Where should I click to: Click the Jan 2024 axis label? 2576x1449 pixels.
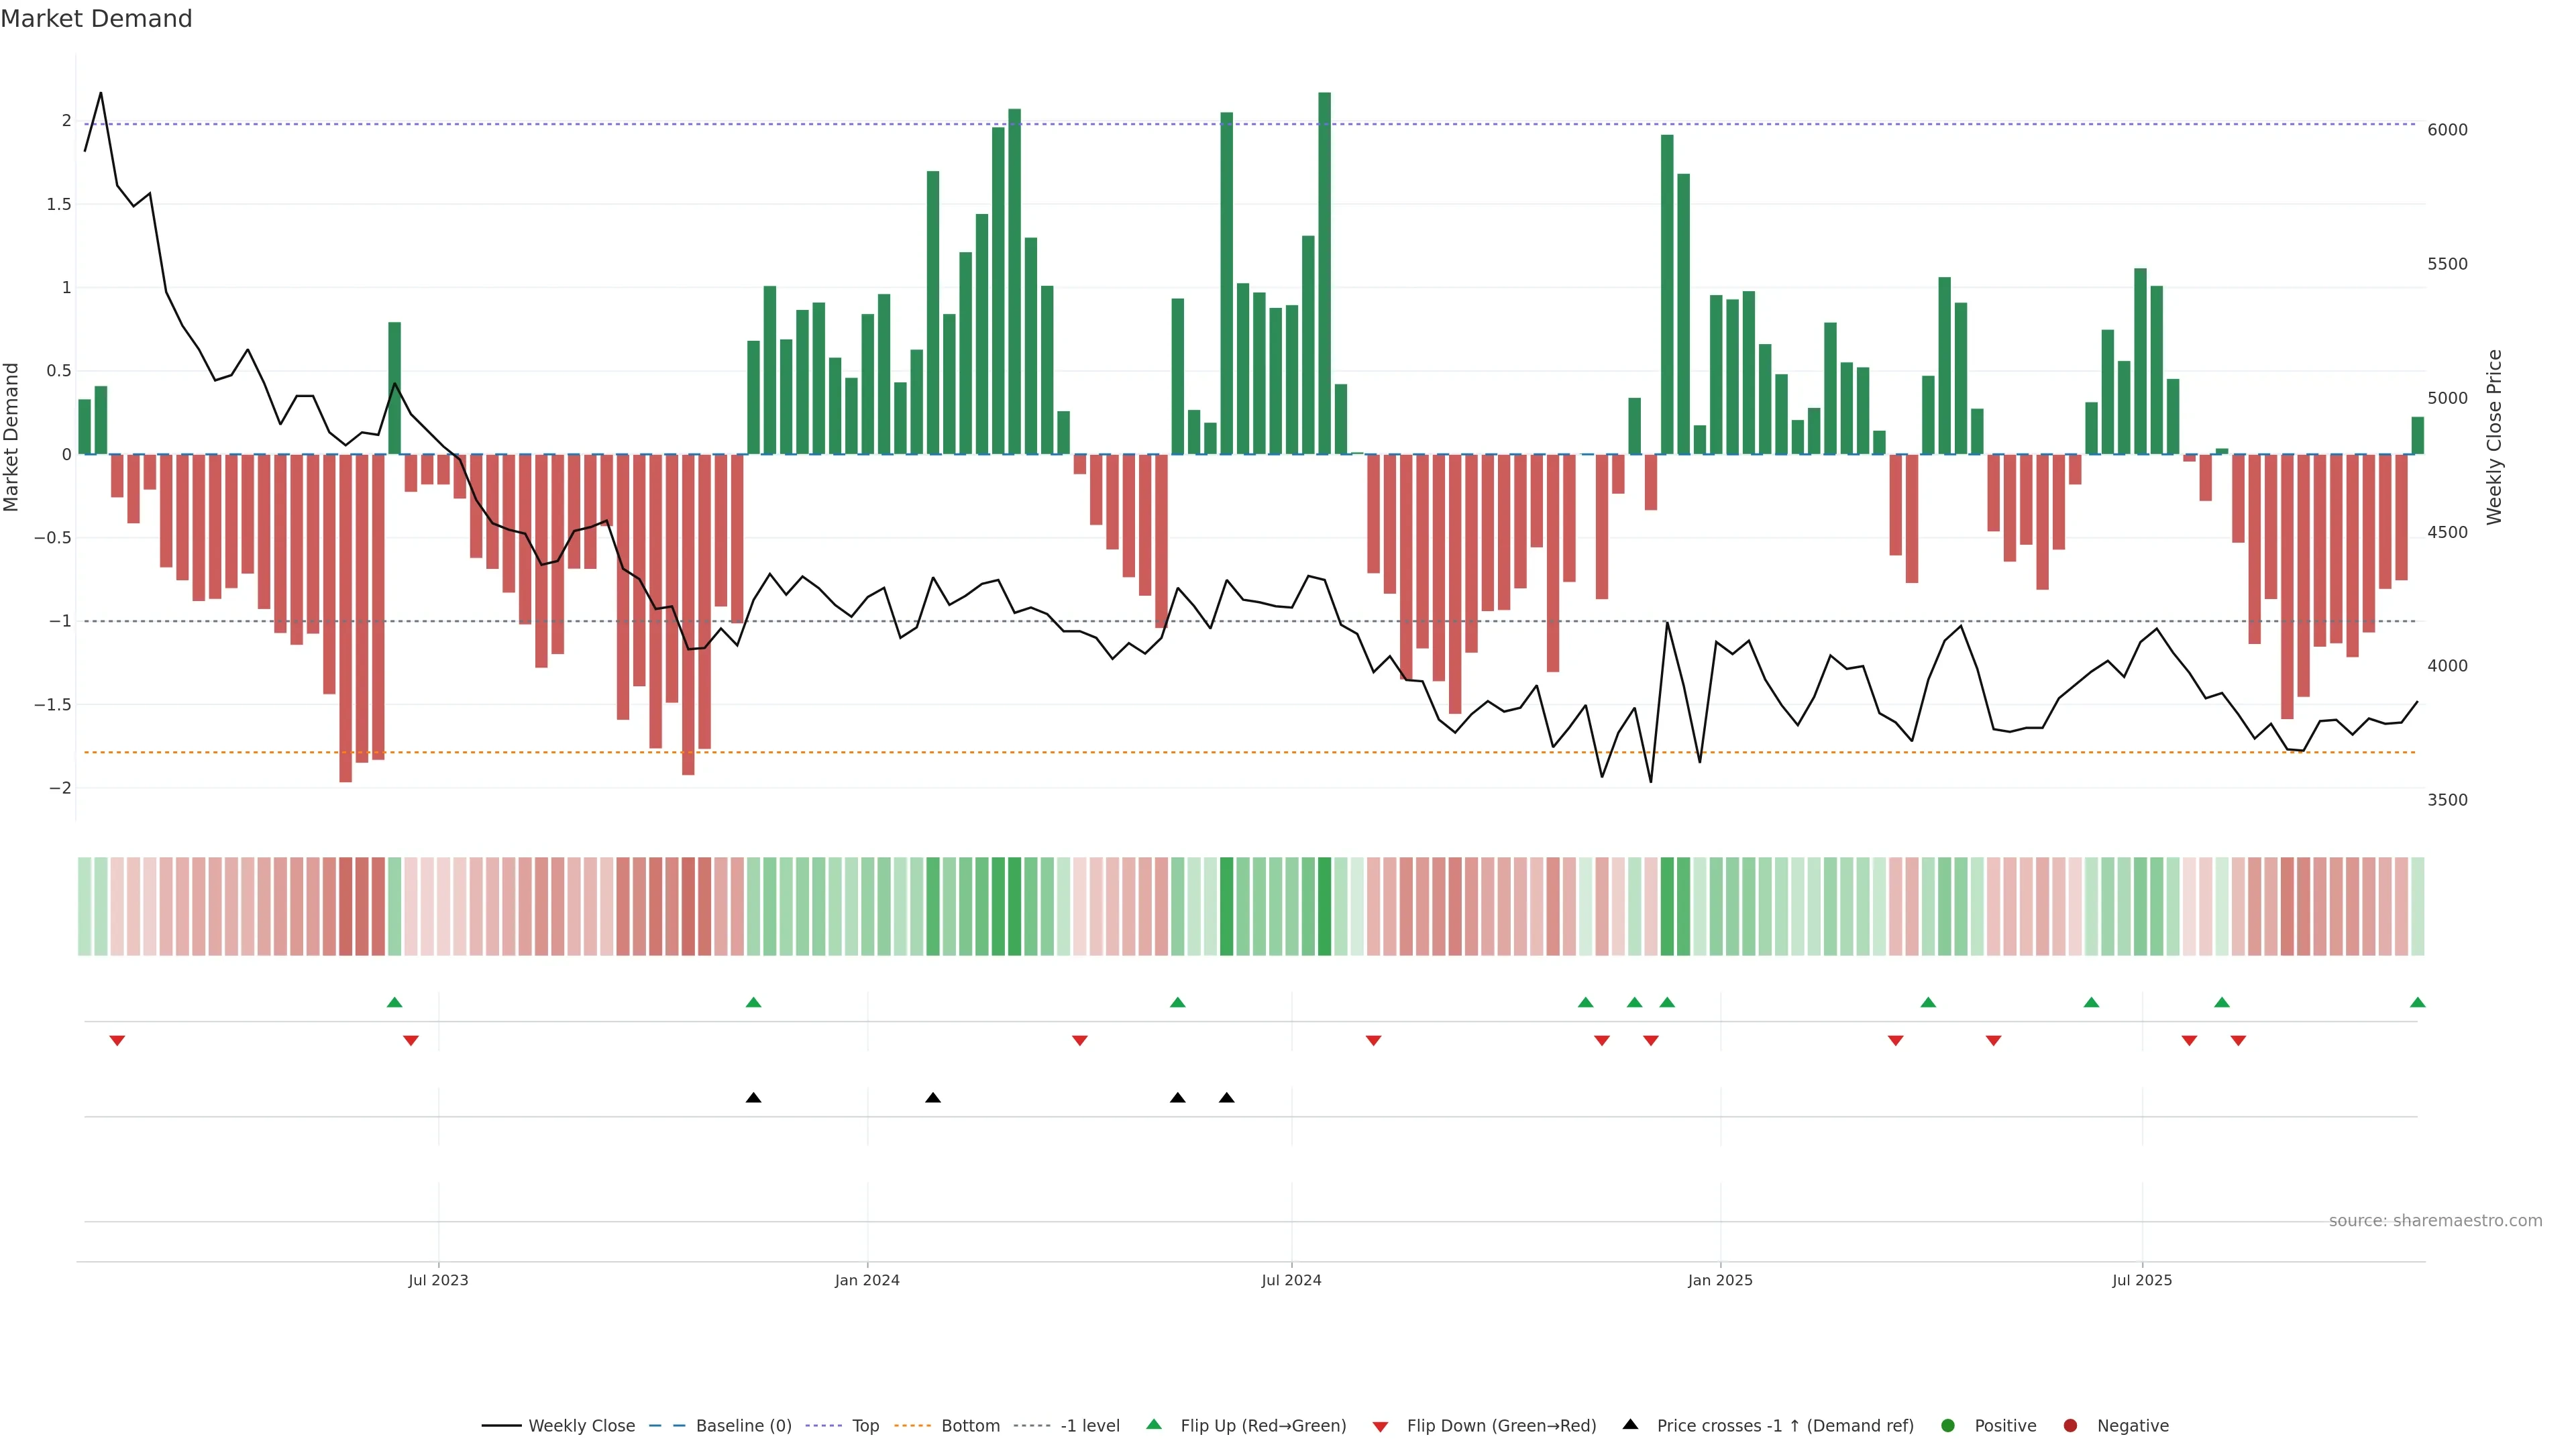867,1281
